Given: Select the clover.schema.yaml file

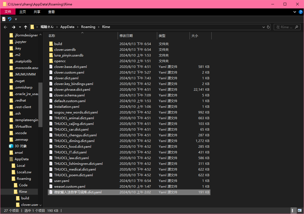Looking at the screenshot, I should 69,95.
